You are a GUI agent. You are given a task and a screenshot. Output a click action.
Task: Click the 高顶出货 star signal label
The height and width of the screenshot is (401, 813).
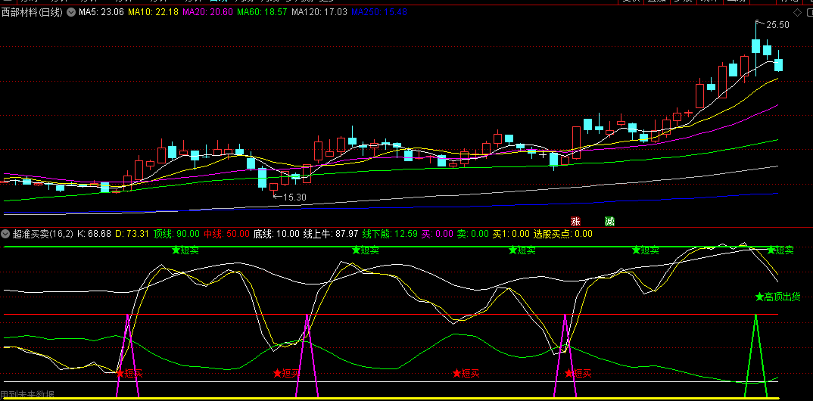pos(777,297)
